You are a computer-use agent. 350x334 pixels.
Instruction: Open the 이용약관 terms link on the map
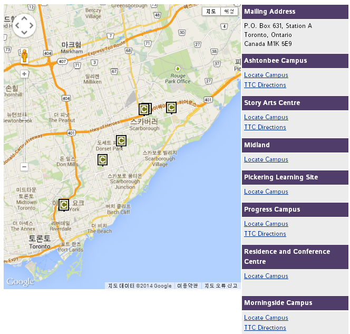(187, 286)
